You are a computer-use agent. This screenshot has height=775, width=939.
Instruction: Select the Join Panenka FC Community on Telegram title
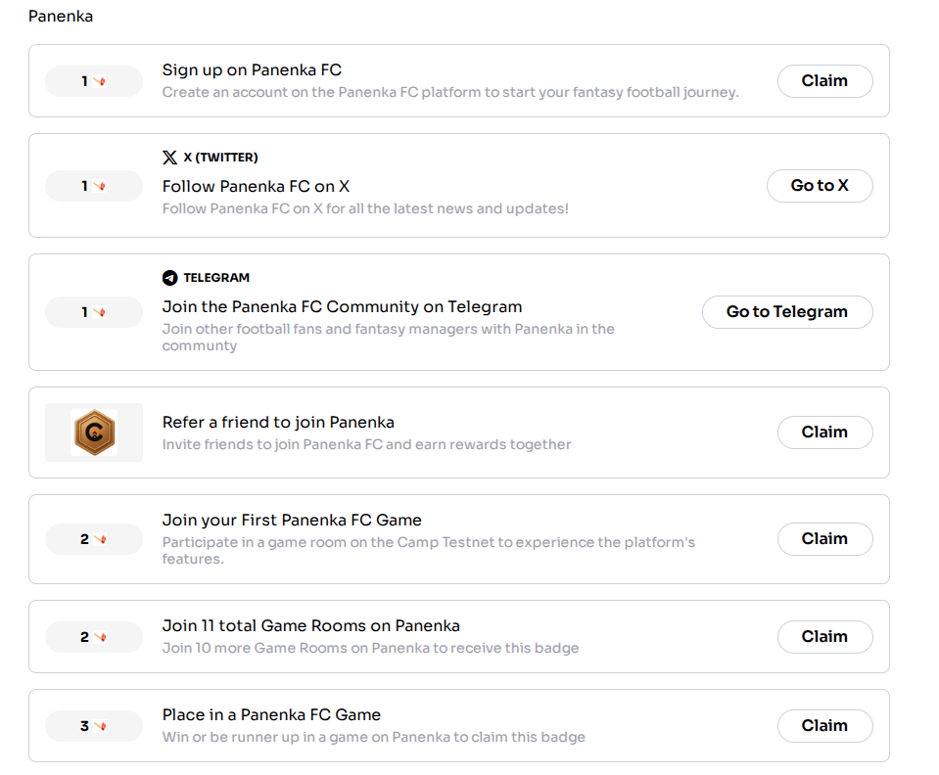point(342,306)
